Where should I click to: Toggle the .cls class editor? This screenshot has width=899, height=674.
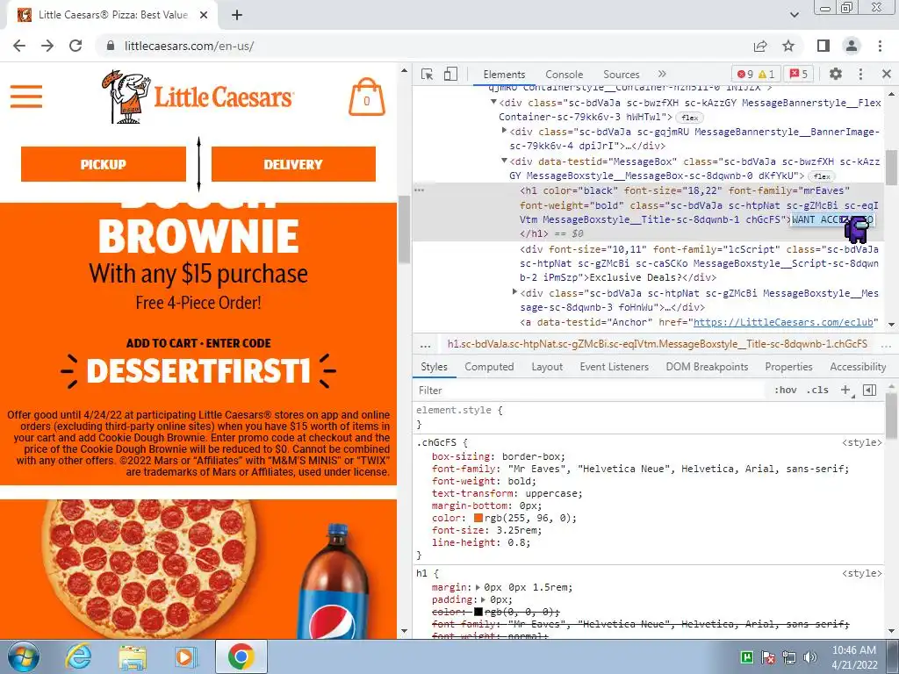(x=817, y=391)
